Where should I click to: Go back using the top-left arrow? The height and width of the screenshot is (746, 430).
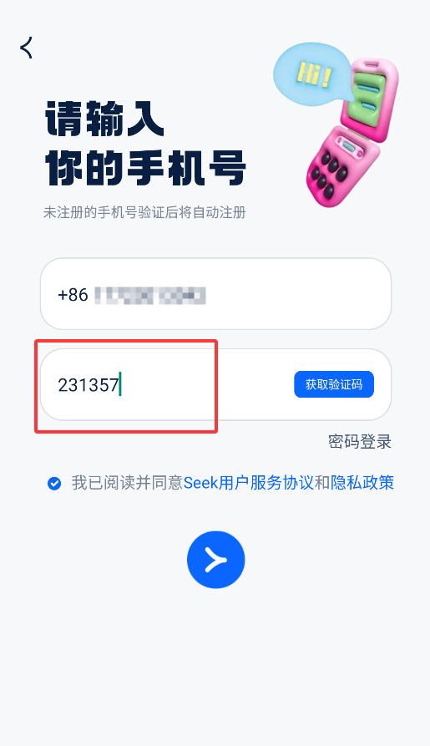[27, 48]
